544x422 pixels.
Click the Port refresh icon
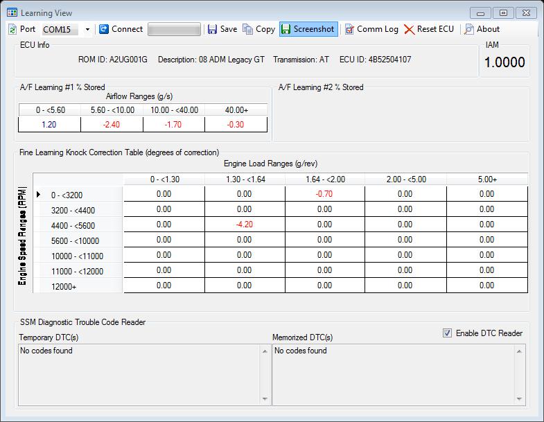click(13, 29)
